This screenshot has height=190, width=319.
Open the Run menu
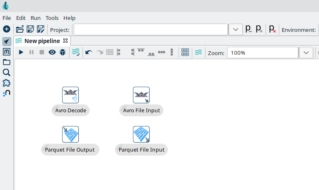(x=36, y=18)
